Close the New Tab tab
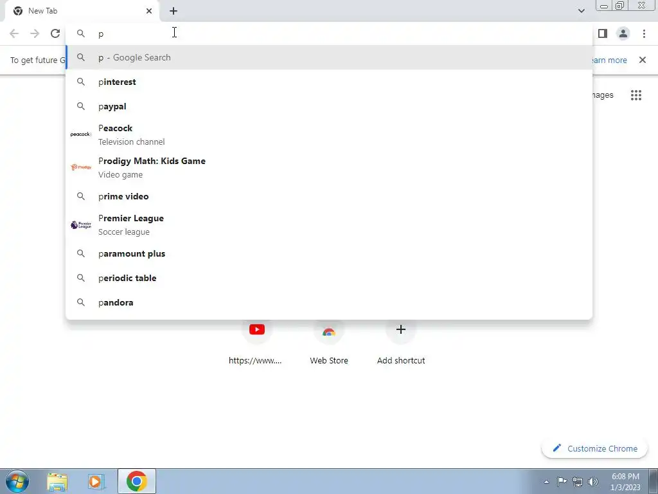The image size is (658, 494). [x=149, y=11]
